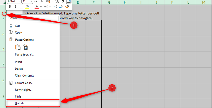The height and width of the screenshot is (108, 212).
Task: Select column header K
Action: (x=172, y=2)
